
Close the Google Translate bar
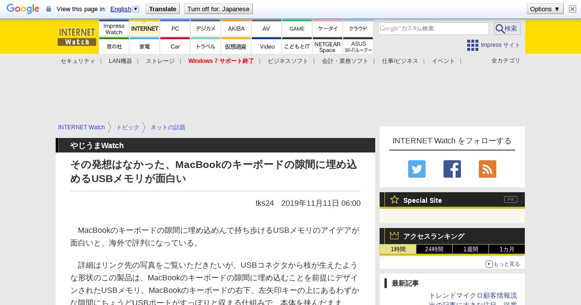(x=573, y=9)
